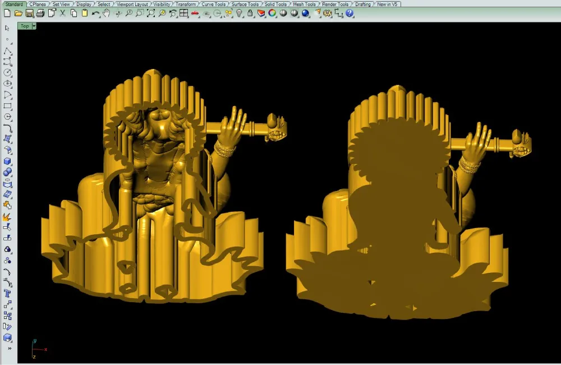Open the Visibility tab

pyautogui.click(x=162, y=4)
